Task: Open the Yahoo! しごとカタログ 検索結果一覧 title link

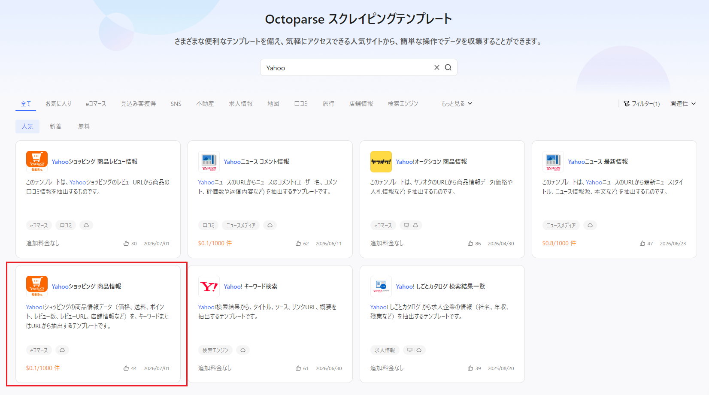Action: (x=440, y=286)
